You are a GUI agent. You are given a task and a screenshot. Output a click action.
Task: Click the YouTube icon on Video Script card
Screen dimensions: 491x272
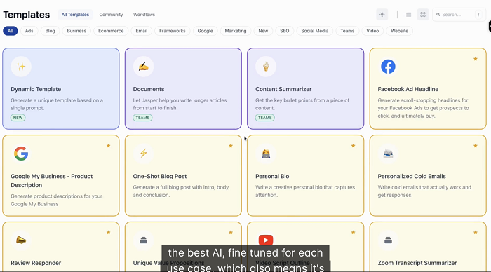266,240
